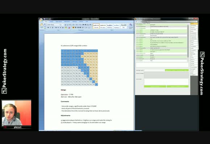Center the text alignment
The image size is (210, 144).
(76, 28)
